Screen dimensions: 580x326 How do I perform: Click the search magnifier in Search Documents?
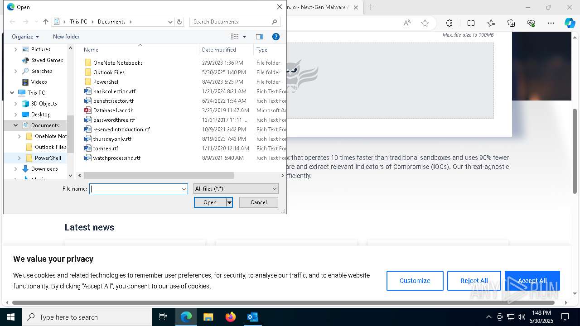click(274, 22)
